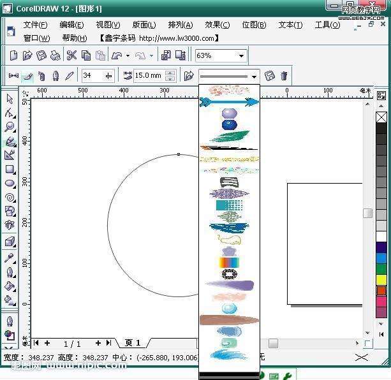Open the 63% zoom level dropdown
Screen dimensions: 391x380
(241, 56)
